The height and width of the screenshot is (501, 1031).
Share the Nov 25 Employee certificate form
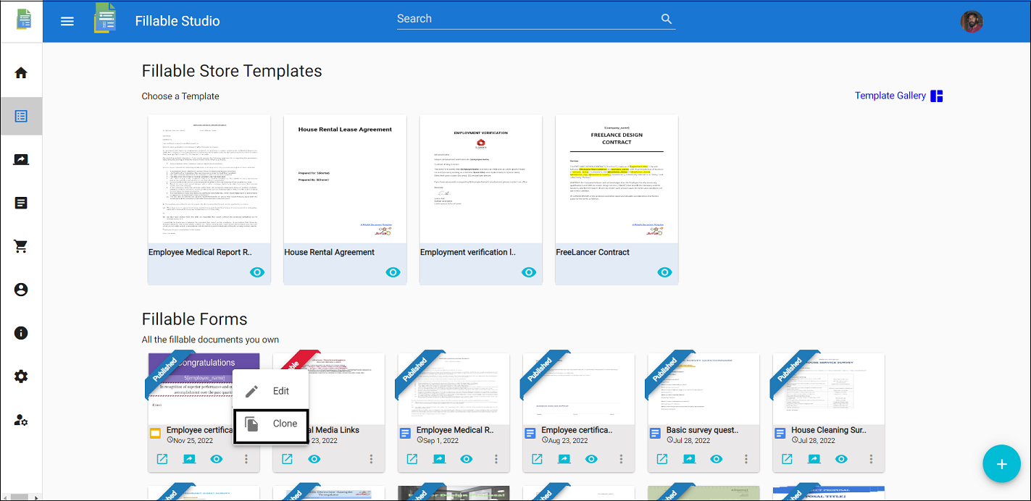tap(189, 459)
